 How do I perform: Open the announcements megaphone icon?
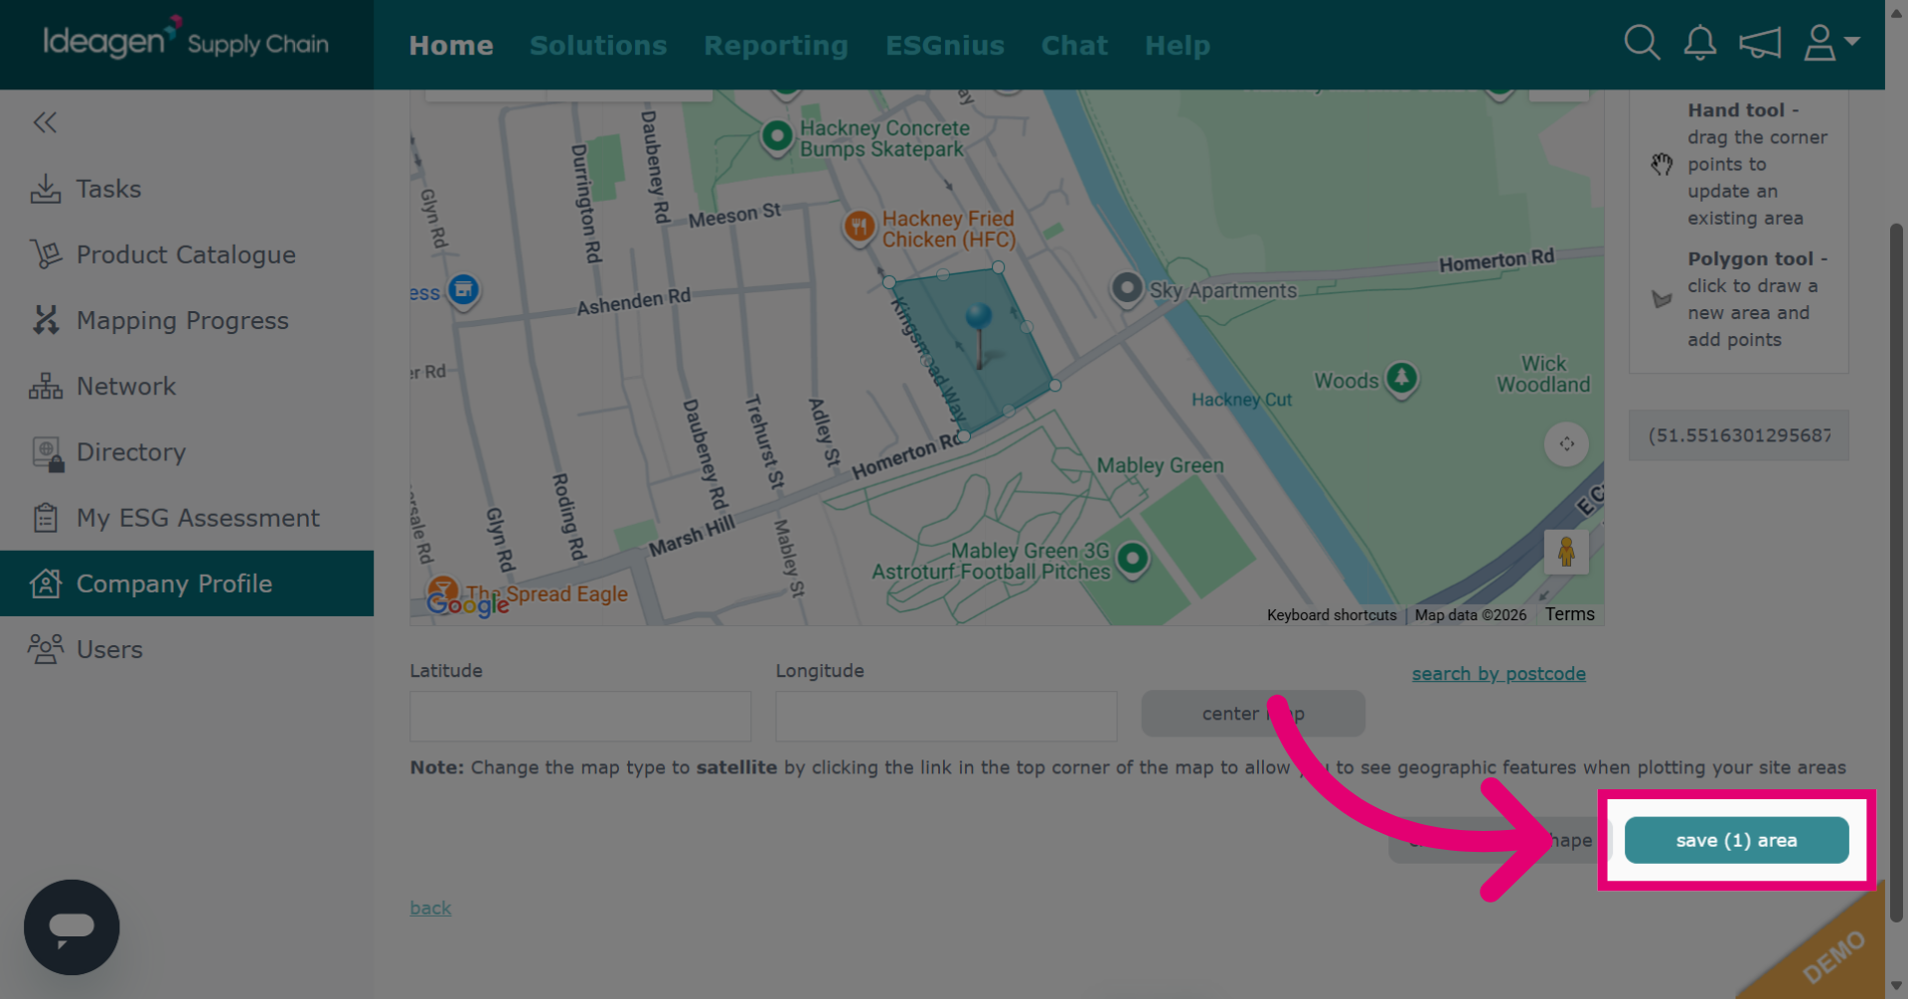pyautogui.click(x=1760, y=43)
